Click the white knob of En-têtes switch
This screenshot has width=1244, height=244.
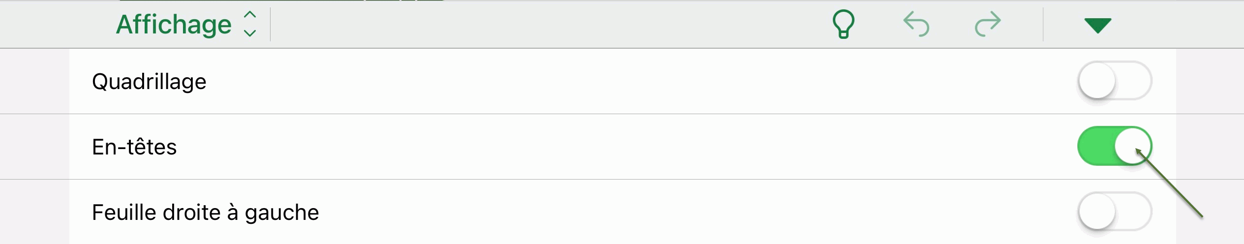coord(1132,146)
